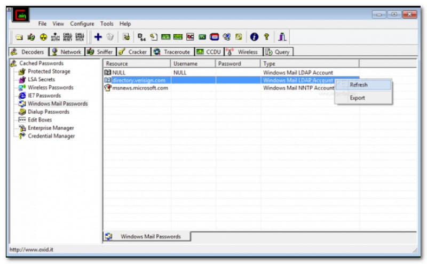Screen dimensions: 427x264
Task: Choose Export from the context menu
Action: point(357,98)
